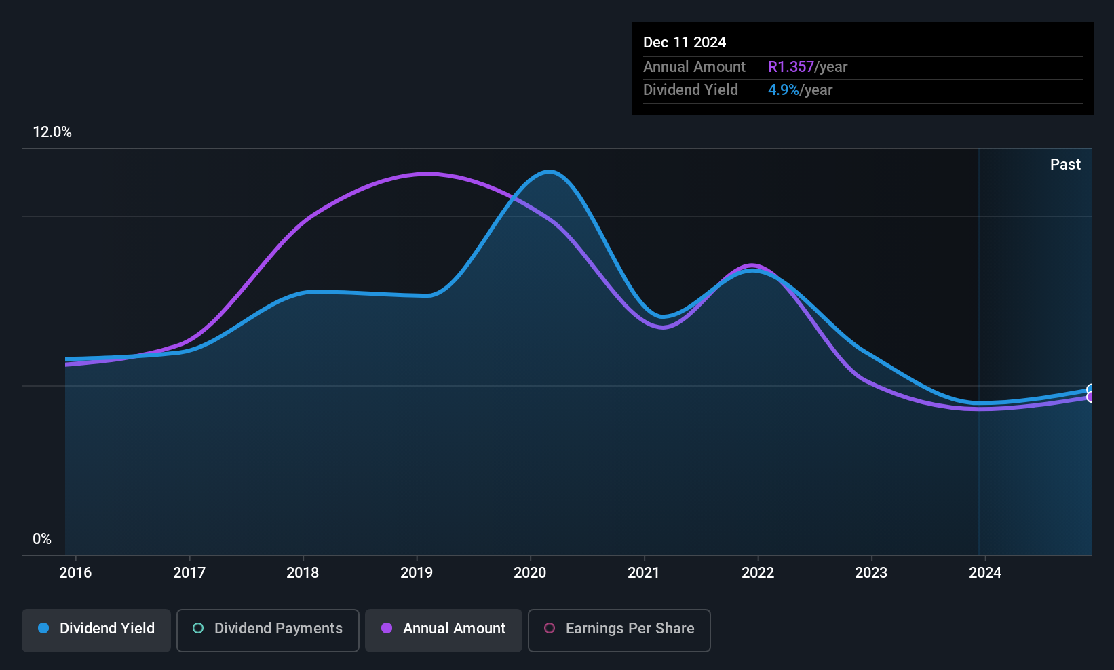The width and height of the screenshot is (1114, 670).
Task: Click the Dec 11 2024 tooltip date
Action: coord(685,42)
